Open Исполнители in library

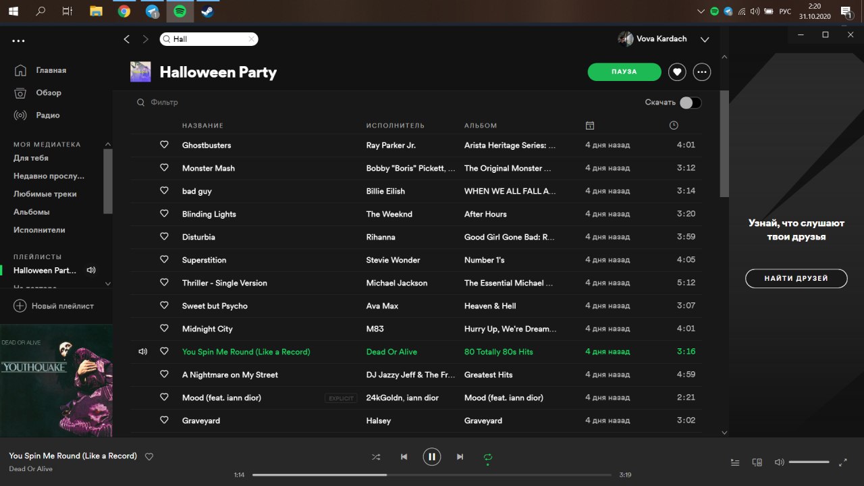pos(39,230)
